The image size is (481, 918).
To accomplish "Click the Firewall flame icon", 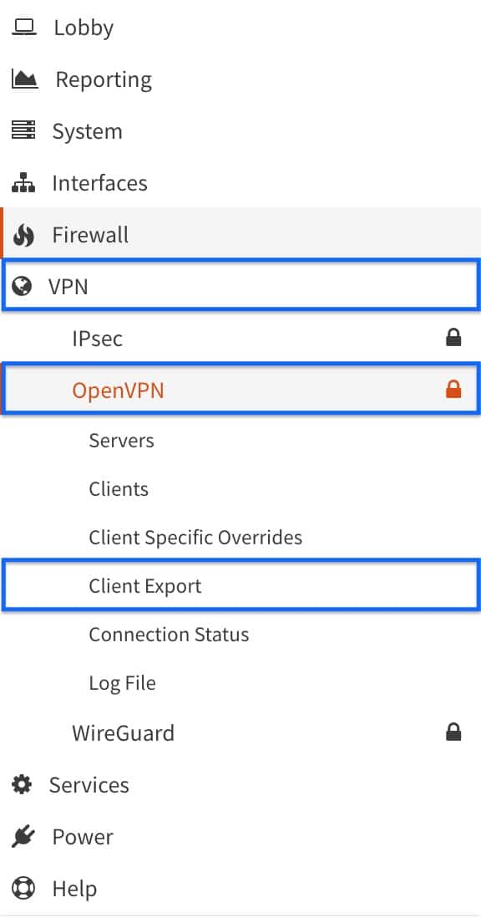I will coord(24,235).
